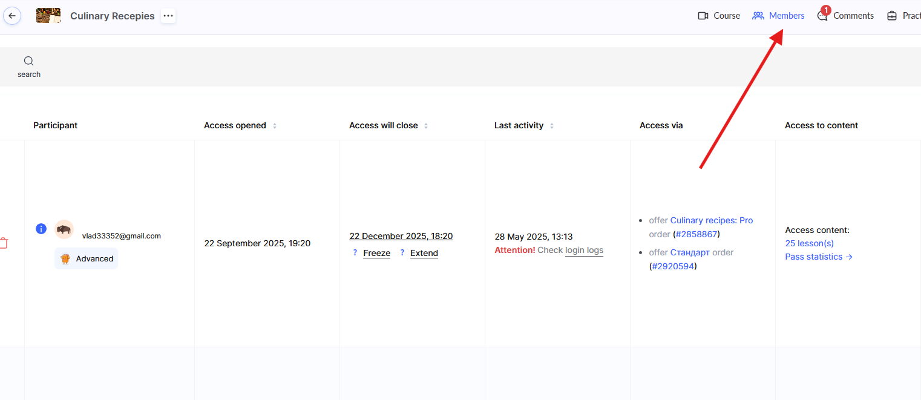
Task: Click the Advanced level badge
Action: point(87,258)
